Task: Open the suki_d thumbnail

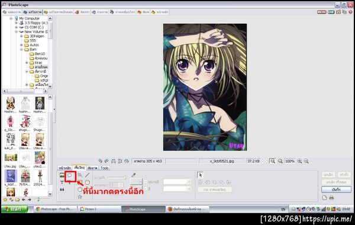Action: pos(11,142)
